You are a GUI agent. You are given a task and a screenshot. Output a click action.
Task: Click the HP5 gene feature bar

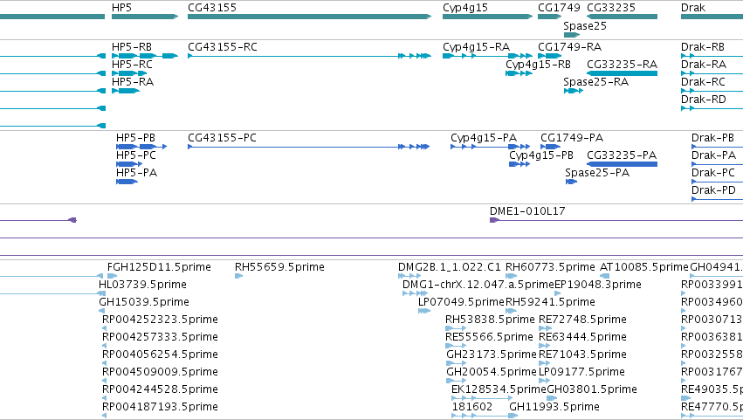coord(145,17)
